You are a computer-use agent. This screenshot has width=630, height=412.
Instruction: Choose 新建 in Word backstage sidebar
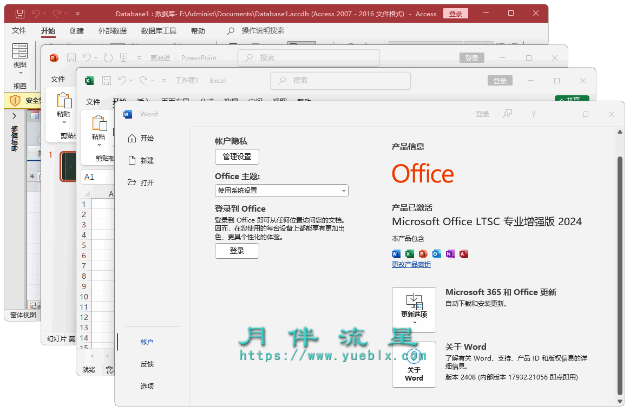click(141, 160)
